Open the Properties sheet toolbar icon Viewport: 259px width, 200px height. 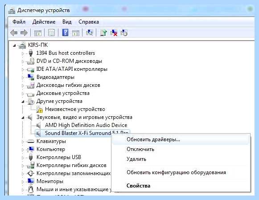point(51,33)
